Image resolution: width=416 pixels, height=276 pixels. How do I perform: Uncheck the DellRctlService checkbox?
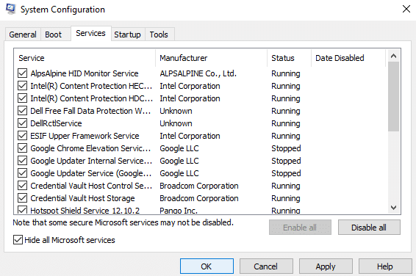tap(23, 123)
